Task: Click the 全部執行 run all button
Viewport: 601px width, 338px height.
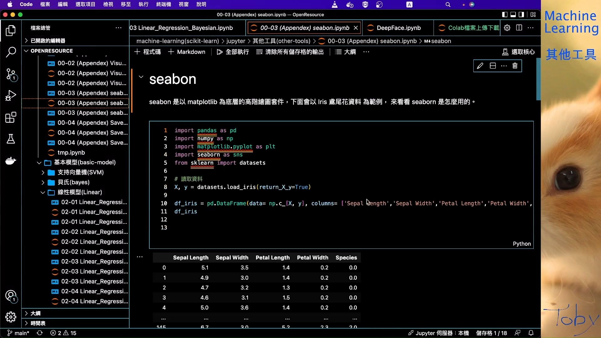Action: (x=233, y=52)
